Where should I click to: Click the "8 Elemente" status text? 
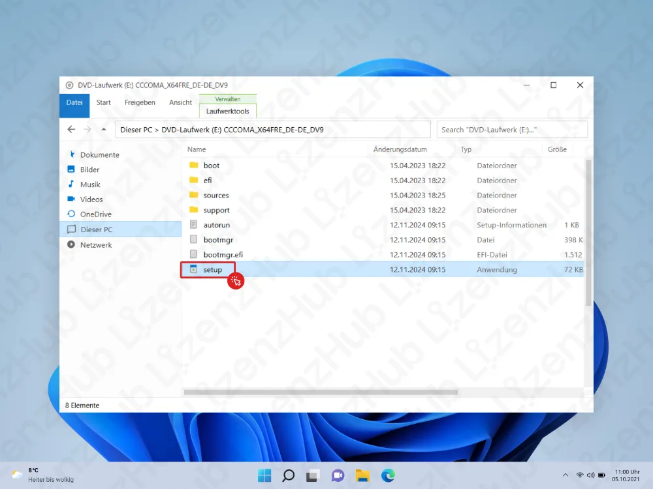(x=82, y=406)
